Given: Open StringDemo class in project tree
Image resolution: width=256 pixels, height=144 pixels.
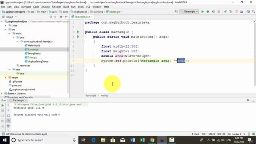Looking at the screenshot, I should pos(34,54).
